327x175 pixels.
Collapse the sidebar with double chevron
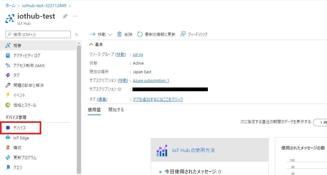pos(77,35)
